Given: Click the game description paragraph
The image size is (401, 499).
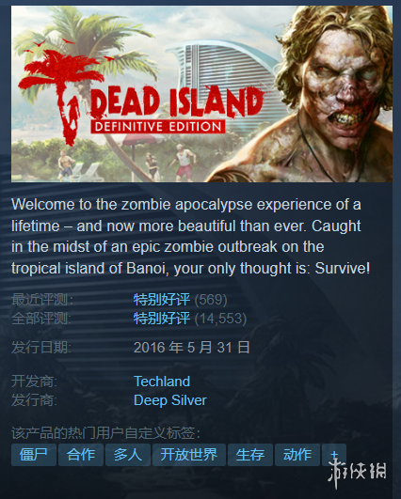Looking at the screenshot, I should pyautogui.click(x=191, y=236).
